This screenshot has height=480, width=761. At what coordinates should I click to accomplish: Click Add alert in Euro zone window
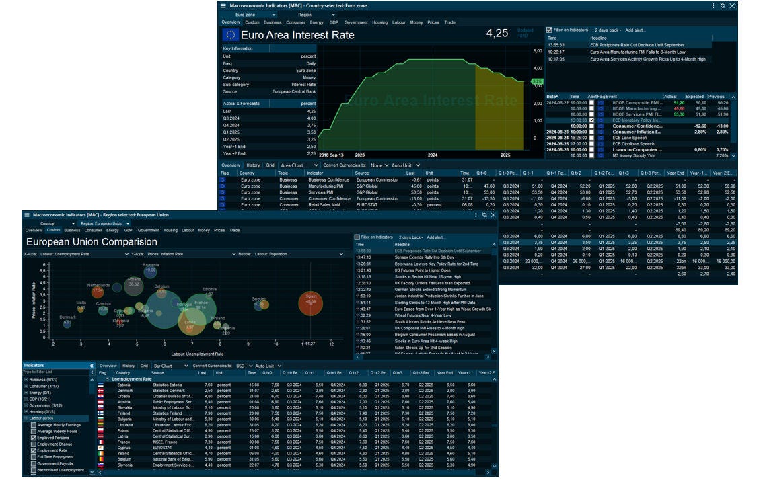pos(635,30)
